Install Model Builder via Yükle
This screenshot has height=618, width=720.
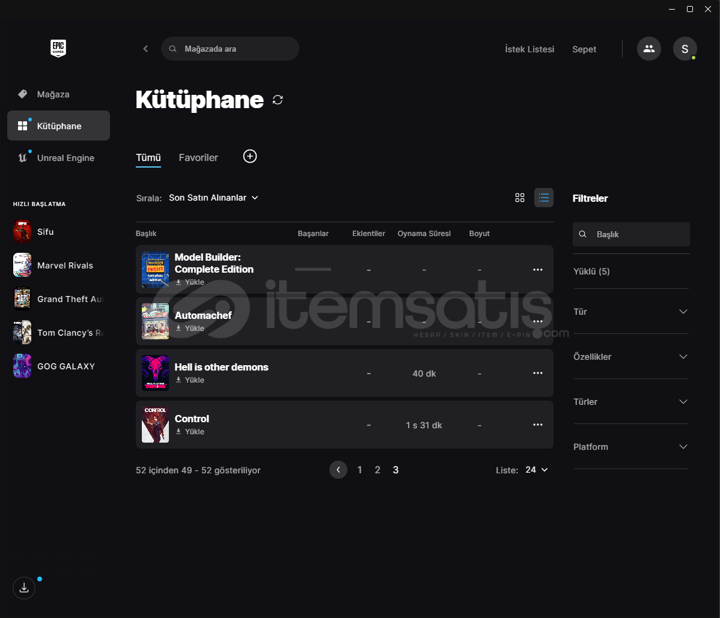190,282
